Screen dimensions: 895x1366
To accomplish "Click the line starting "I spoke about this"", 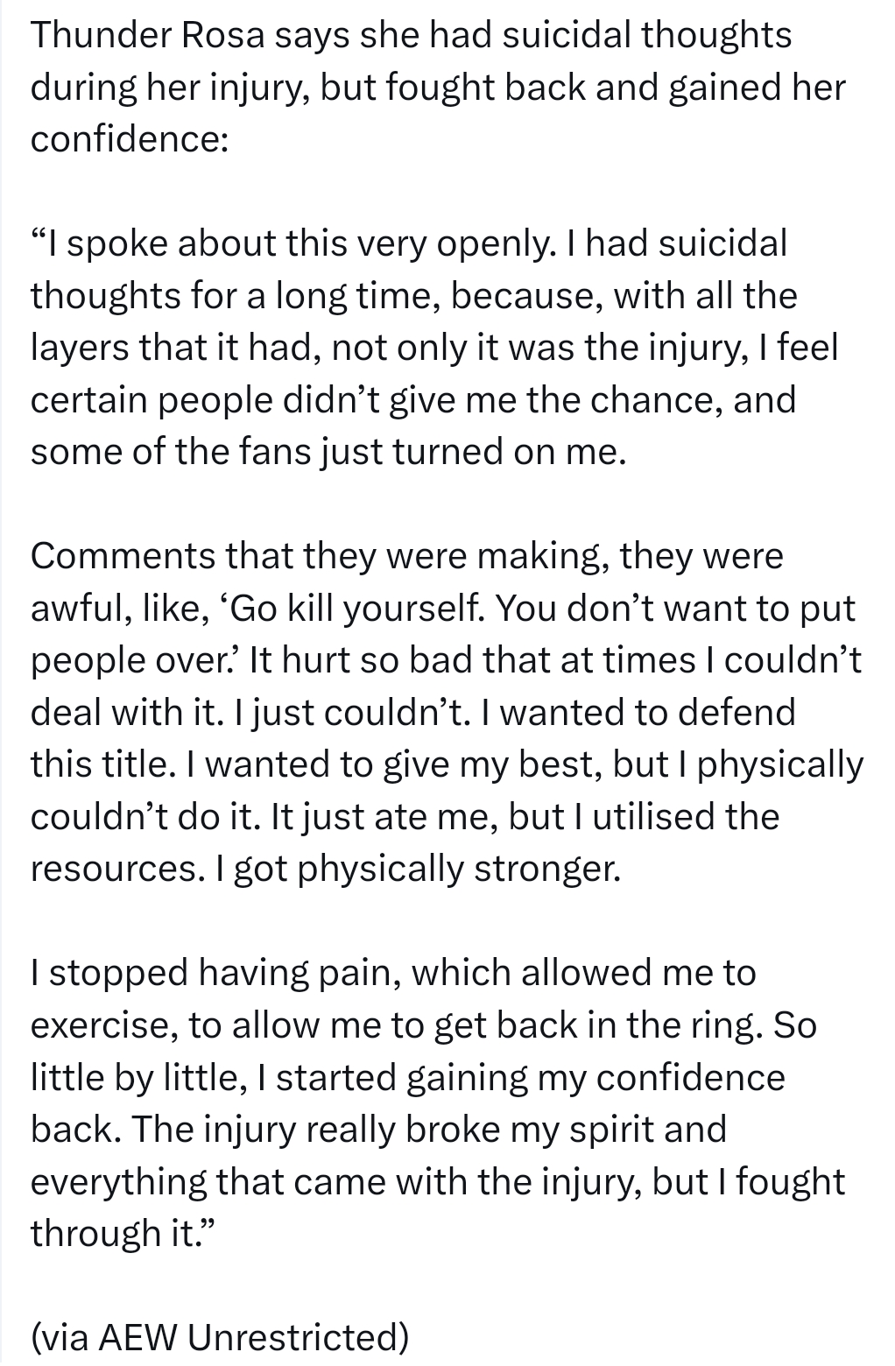I will tap(408, 244).
